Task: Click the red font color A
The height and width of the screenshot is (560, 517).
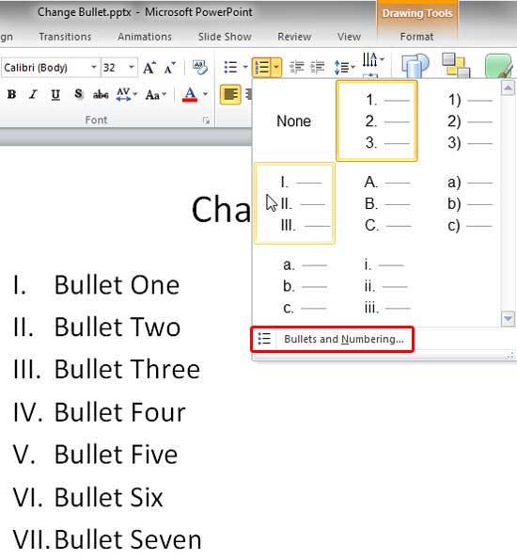Action: (x=190, y=95)
